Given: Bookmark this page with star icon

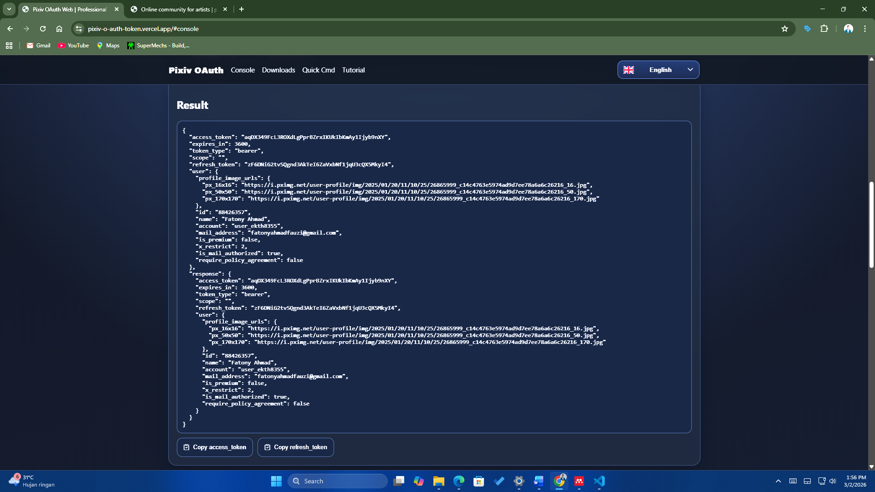Looking at the screenshot, I should 784,29.
